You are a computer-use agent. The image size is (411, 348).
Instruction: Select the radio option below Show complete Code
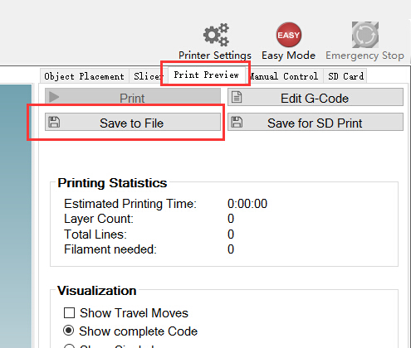[69, 346]
